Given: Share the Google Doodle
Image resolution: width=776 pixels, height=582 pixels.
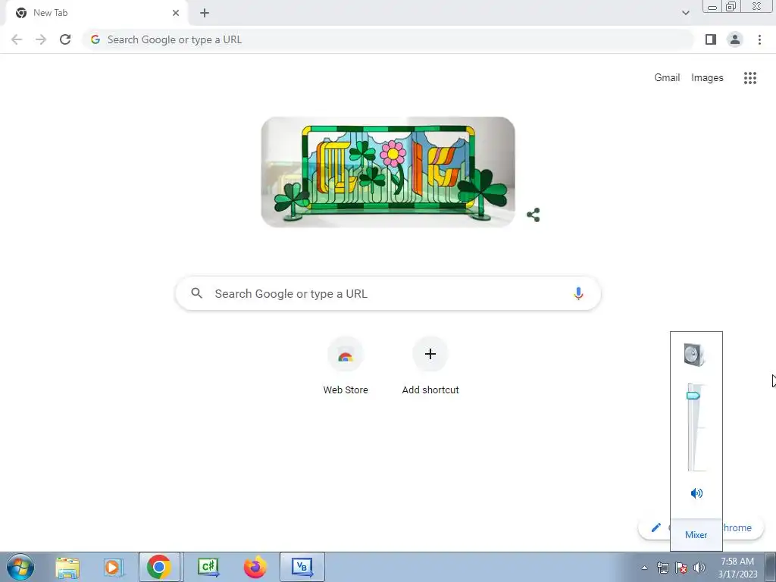Looking at the screenshot, I should click(x=533, y=214).
